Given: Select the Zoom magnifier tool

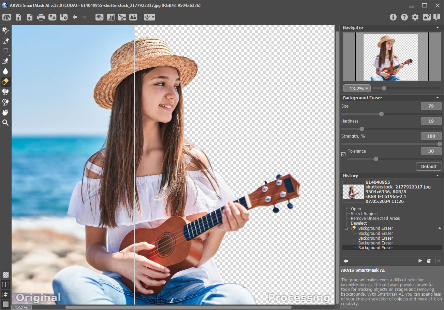Looking at the screenshot, I should [5, 123].
